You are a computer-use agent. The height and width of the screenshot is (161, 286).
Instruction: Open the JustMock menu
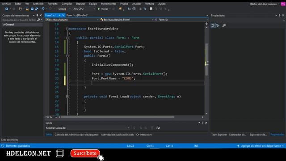[38, 4]
